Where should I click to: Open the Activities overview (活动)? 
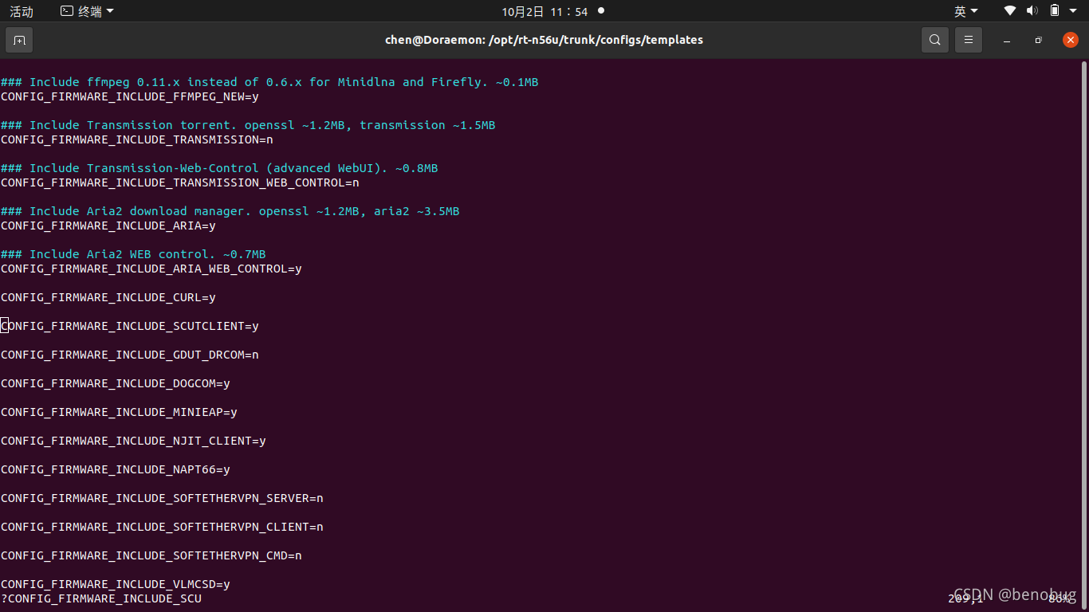pyautogui.click(x=22, y=11)
